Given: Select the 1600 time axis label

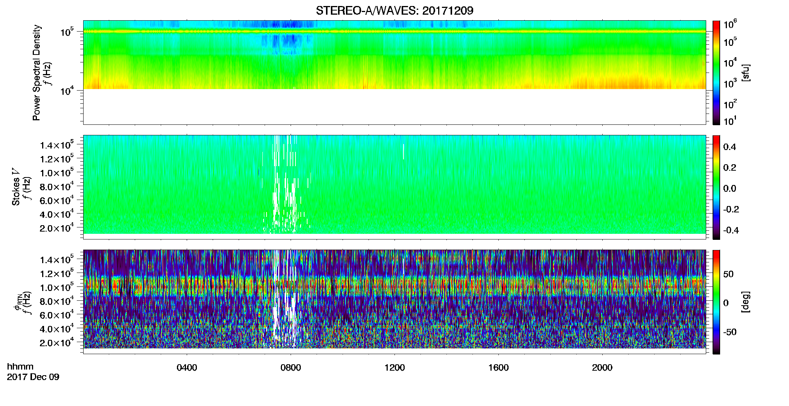Looking at the screenshot, I should (498, 368).
